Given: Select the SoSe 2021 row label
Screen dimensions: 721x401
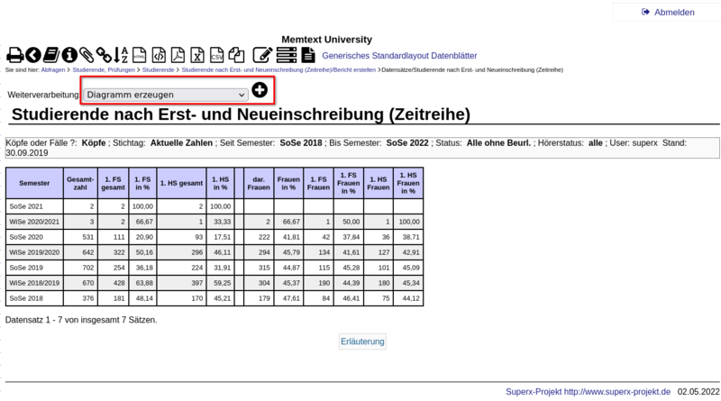Looking at the screenshot, I should click(x=26, y=206).
